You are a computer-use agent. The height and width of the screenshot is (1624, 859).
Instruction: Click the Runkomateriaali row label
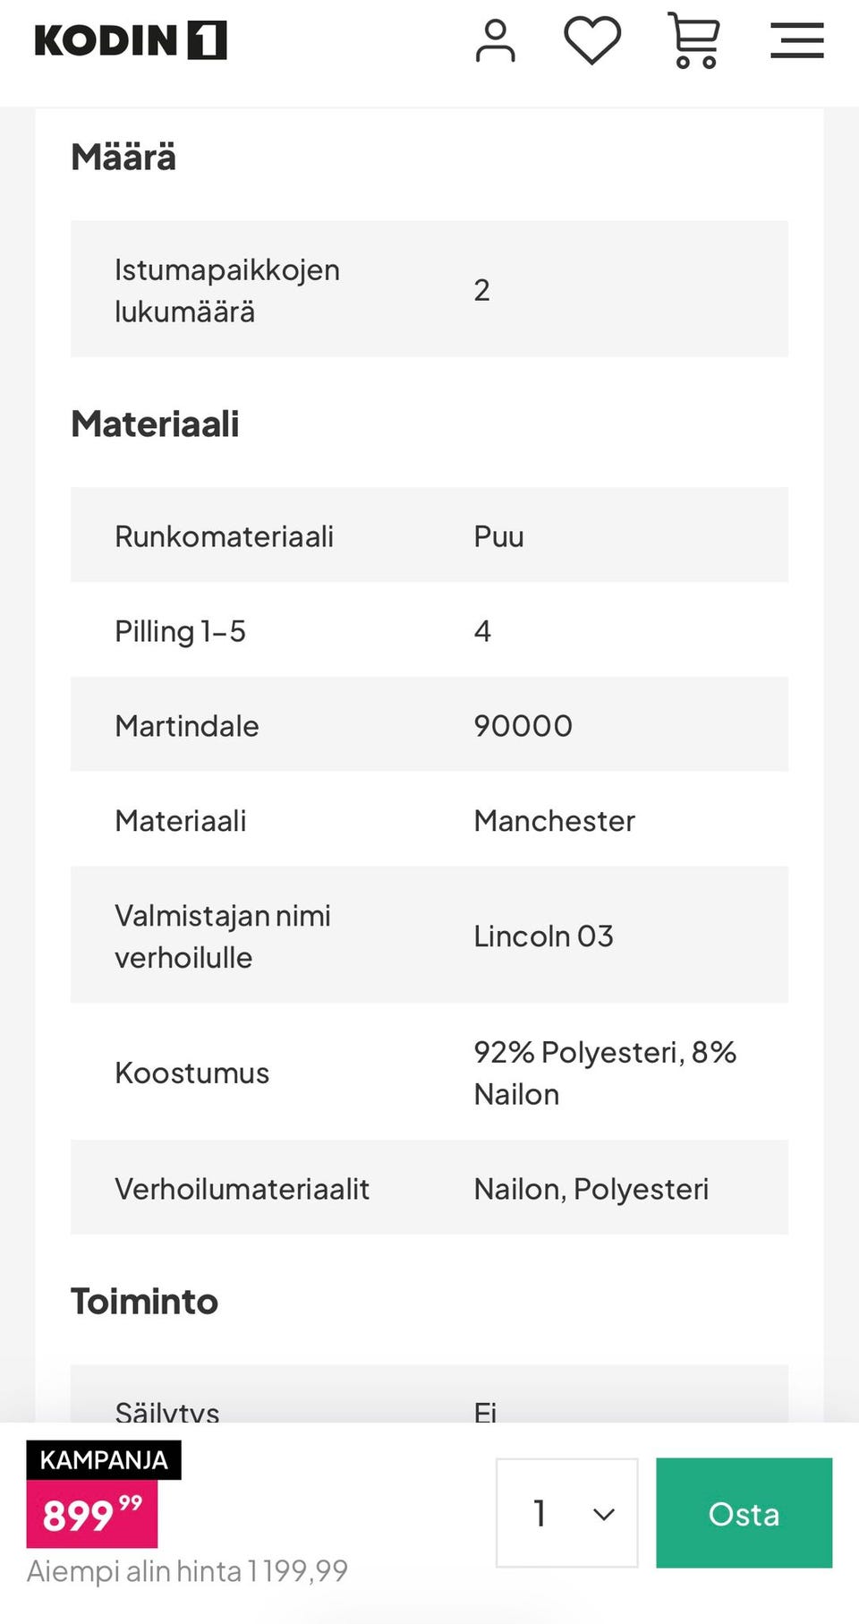click(x=224, y=536)
